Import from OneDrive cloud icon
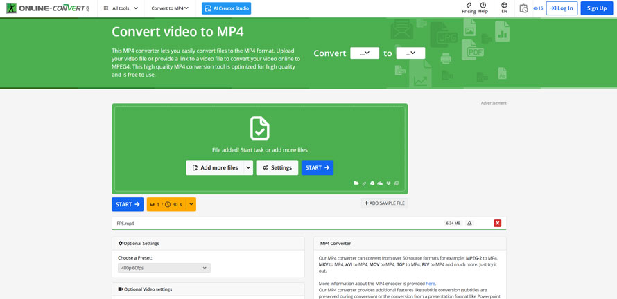Screen dimensions: 617x299 click(x=380, y=183)
